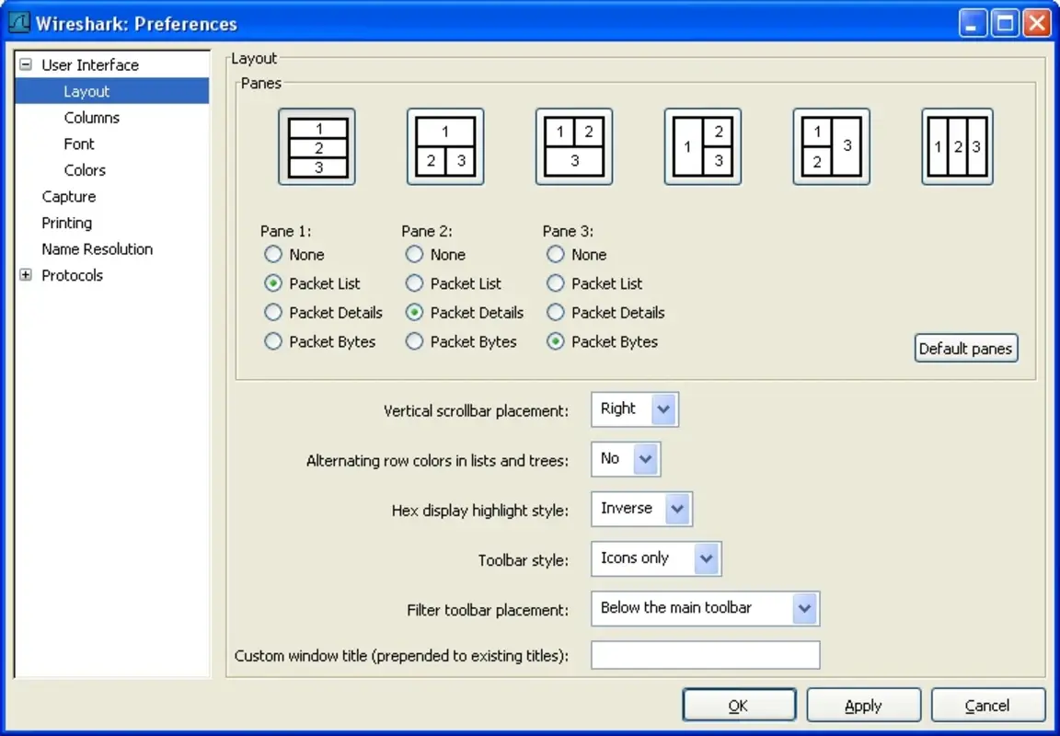Select the stacked three-pane layout icon
Image resolution: width=1060 pixels, height=736 pixels.
[317, 145]
